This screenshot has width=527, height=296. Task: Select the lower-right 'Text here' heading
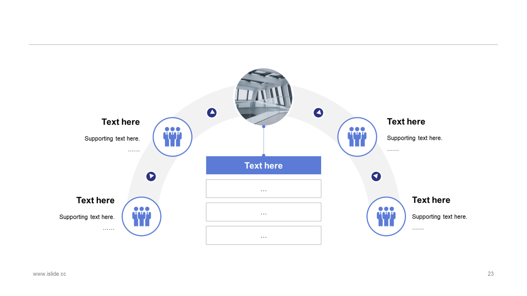[x=431, y=200]
